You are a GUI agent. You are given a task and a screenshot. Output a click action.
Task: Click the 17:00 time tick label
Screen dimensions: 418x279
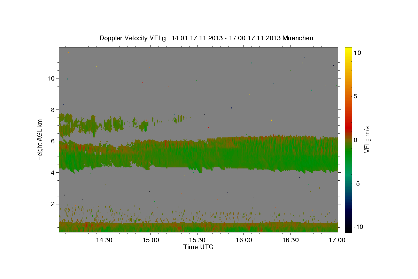[x=337, y=240]
